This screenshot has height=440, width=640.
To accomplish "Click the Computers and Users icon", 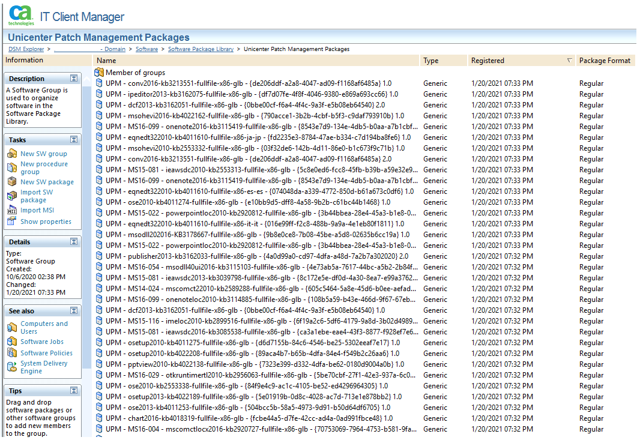I will pos(12,327).
